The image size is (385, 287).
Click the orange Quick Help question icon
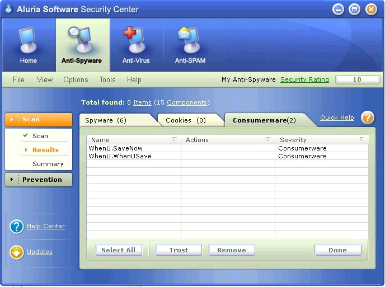point(368,117)
